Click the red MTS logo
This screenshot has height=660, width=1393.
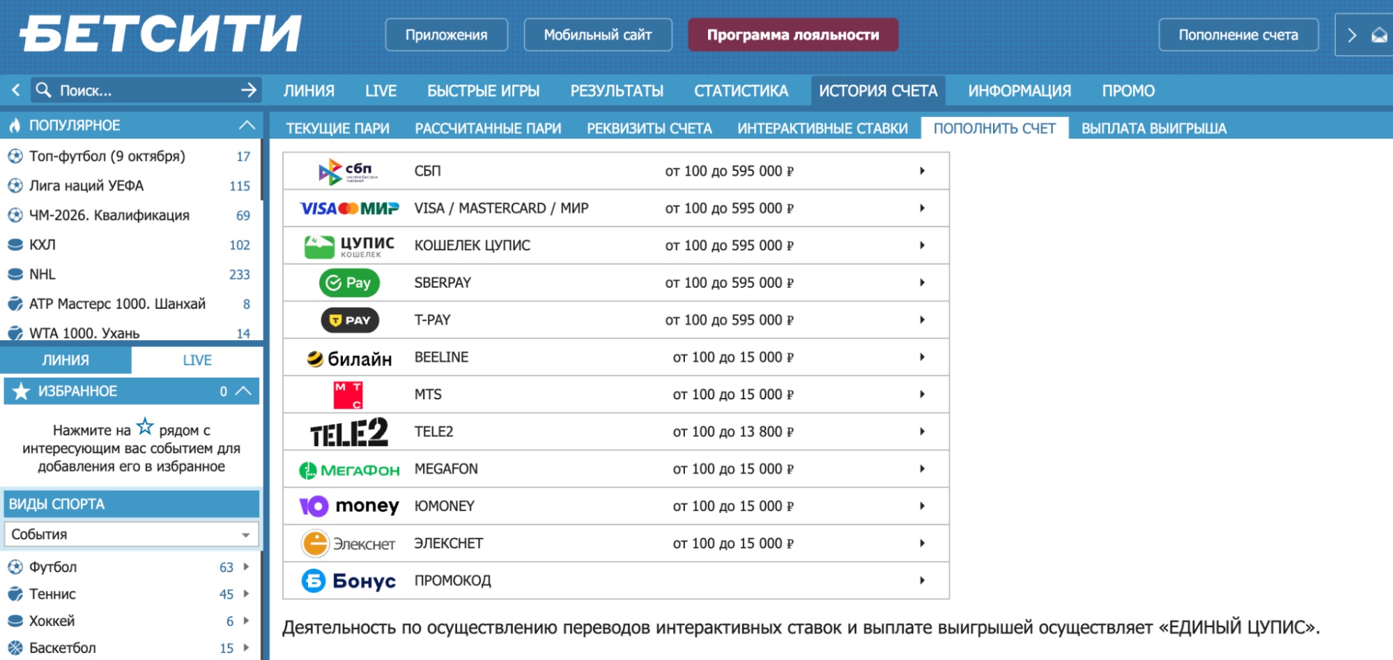(348, 394)
